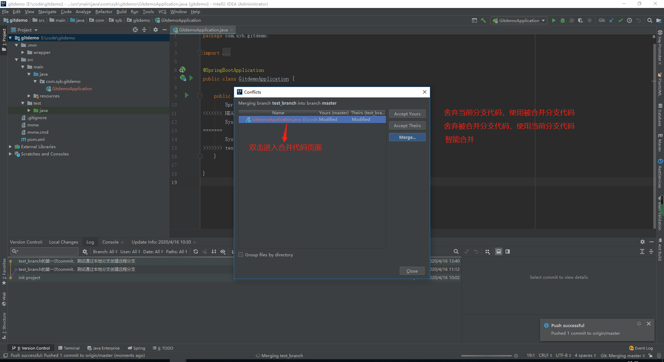Open the 6: TODO tool window tab

coord(163,348)
